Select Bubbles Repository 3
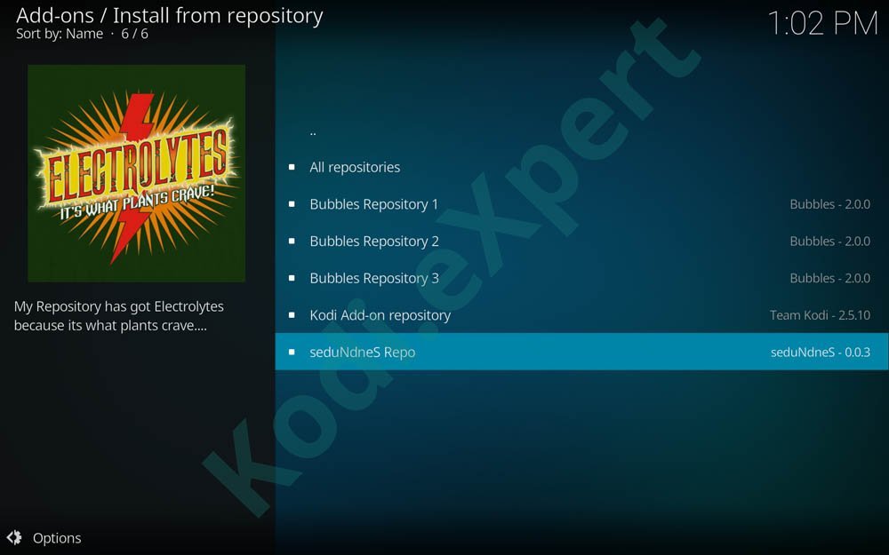This screenshot has height=555, width=889. tap(581, 278)
